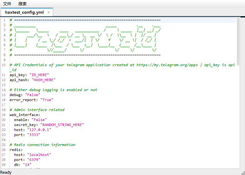
Task: Click the "# Either debug logging" comment
Action: point(34,90)
